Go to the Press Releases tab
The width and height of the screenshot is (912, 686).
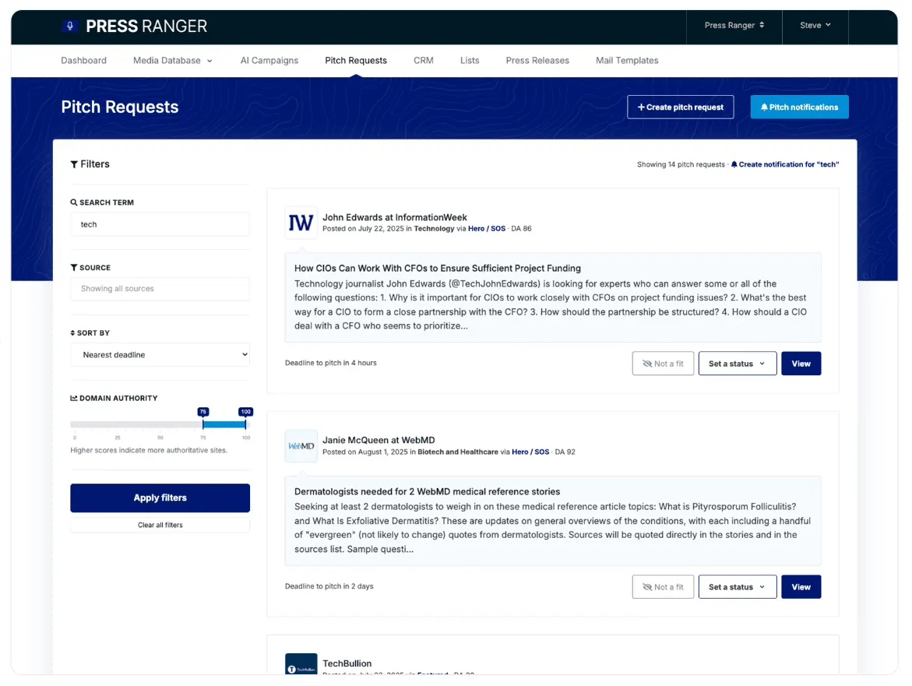pos(537,61)
